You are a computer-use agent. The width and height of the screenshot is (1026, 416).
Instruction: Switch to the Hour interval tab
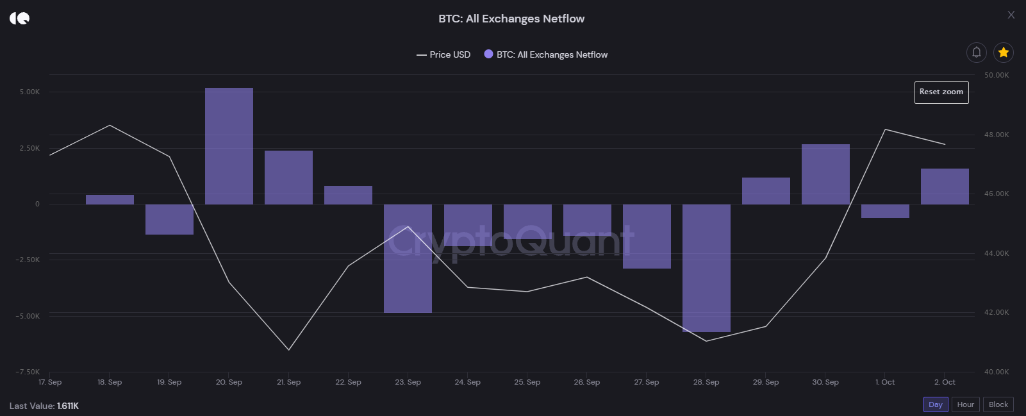click(965, 404)
